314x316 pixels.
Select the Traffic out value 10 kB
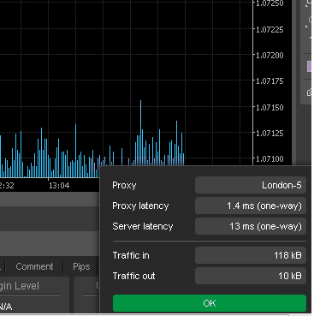(251, 276)
